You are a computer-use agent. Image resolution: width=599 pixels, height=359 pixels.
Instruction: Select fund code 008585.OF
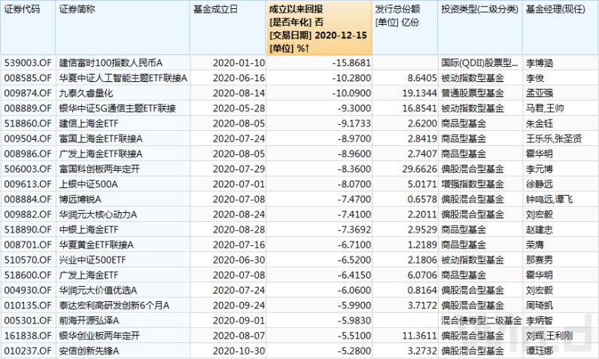click(x=28, y=78)
